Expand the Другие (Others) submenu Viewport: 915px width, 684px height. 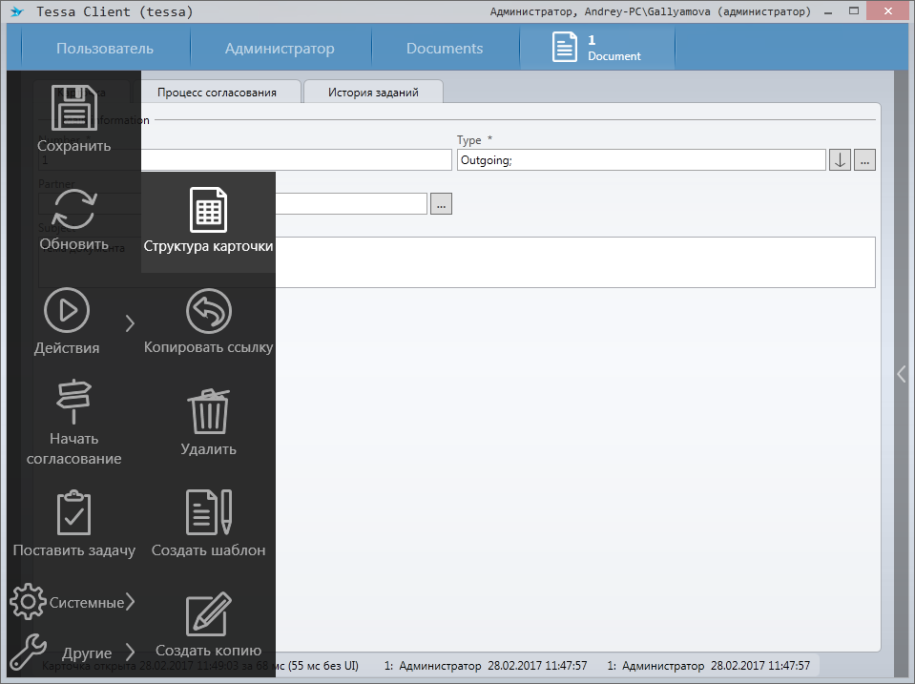(130, 653)
